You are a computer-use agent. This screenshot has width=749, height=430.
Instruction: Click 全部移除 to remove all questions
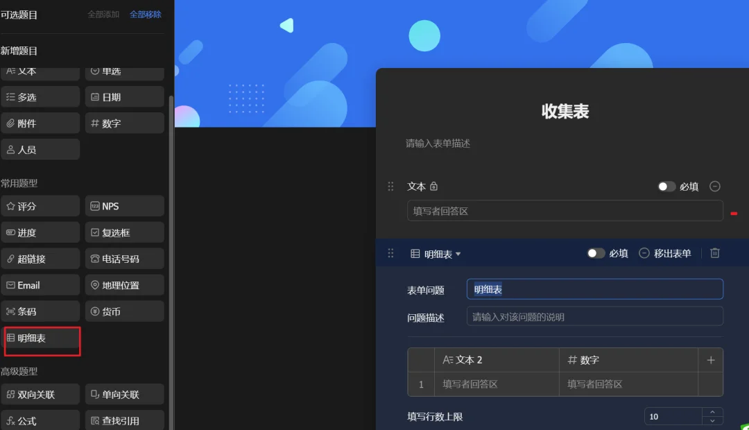(146, 15)
